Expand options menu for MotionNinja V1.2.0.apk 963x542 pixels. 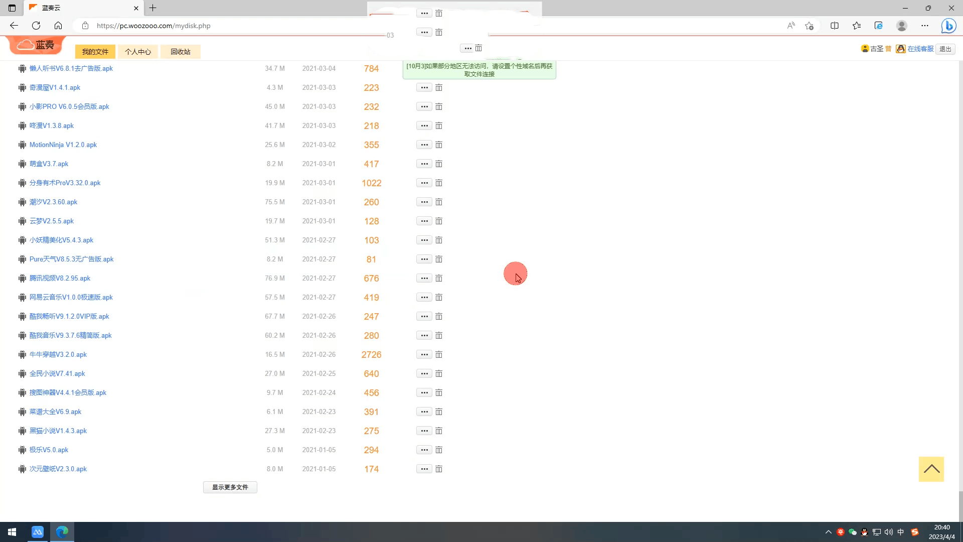pyautogui.click(x=424, y=145)
